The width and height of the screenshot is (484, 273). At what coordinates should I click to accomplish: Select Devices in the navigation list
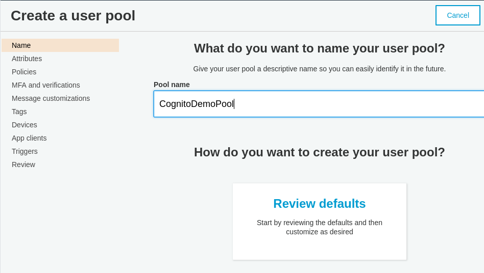tap(25, 125)
